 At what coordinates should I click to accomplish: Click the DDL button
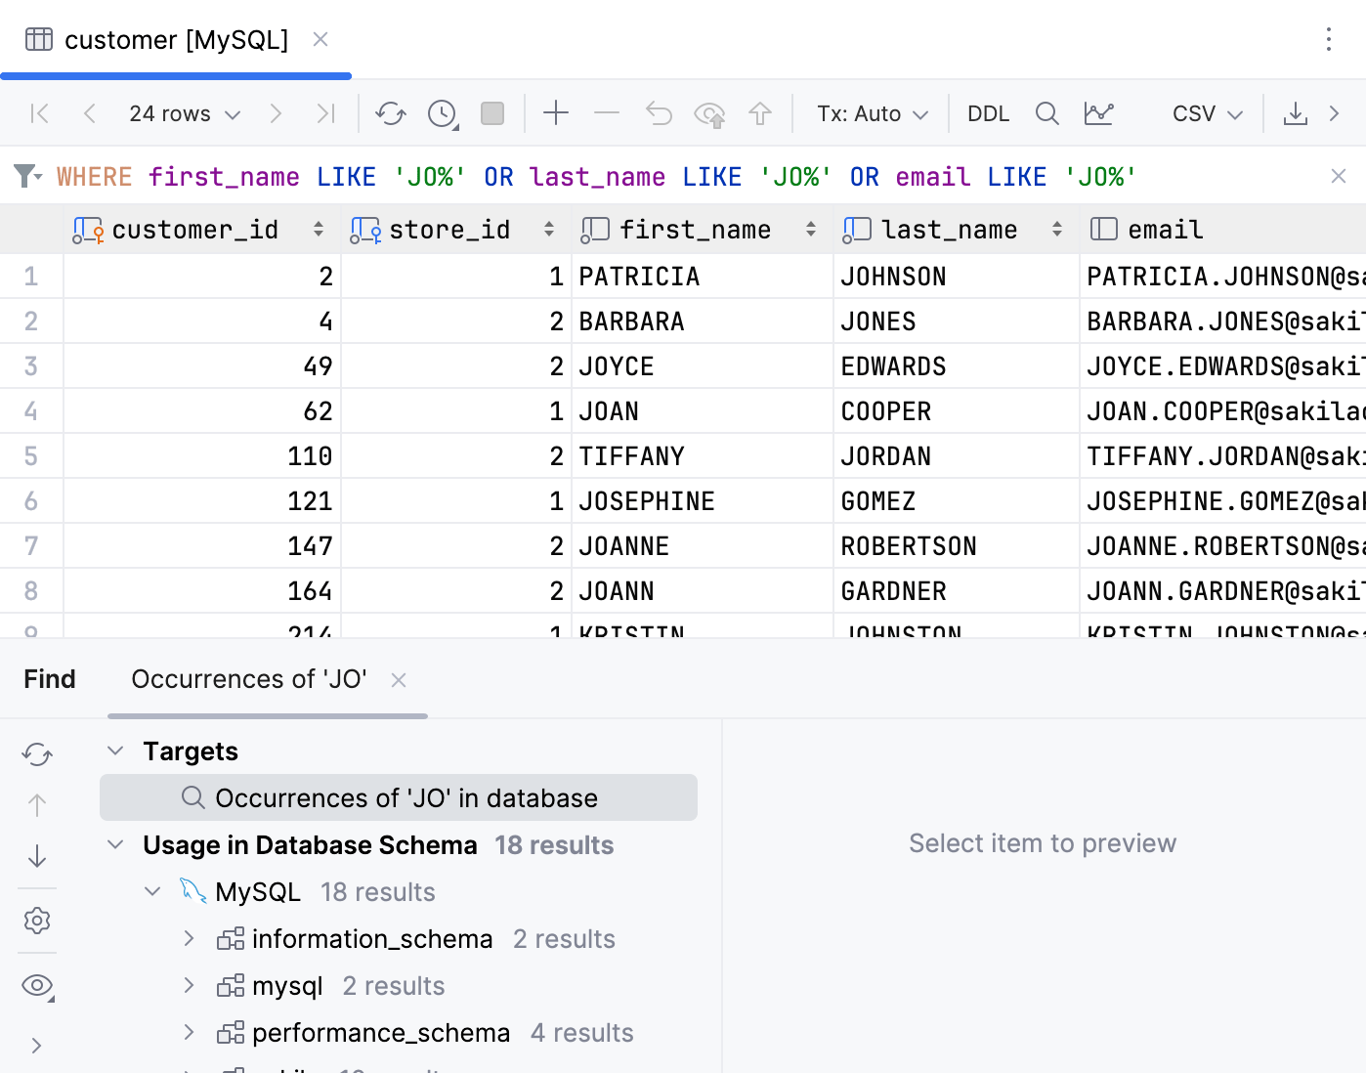[988, 113]
